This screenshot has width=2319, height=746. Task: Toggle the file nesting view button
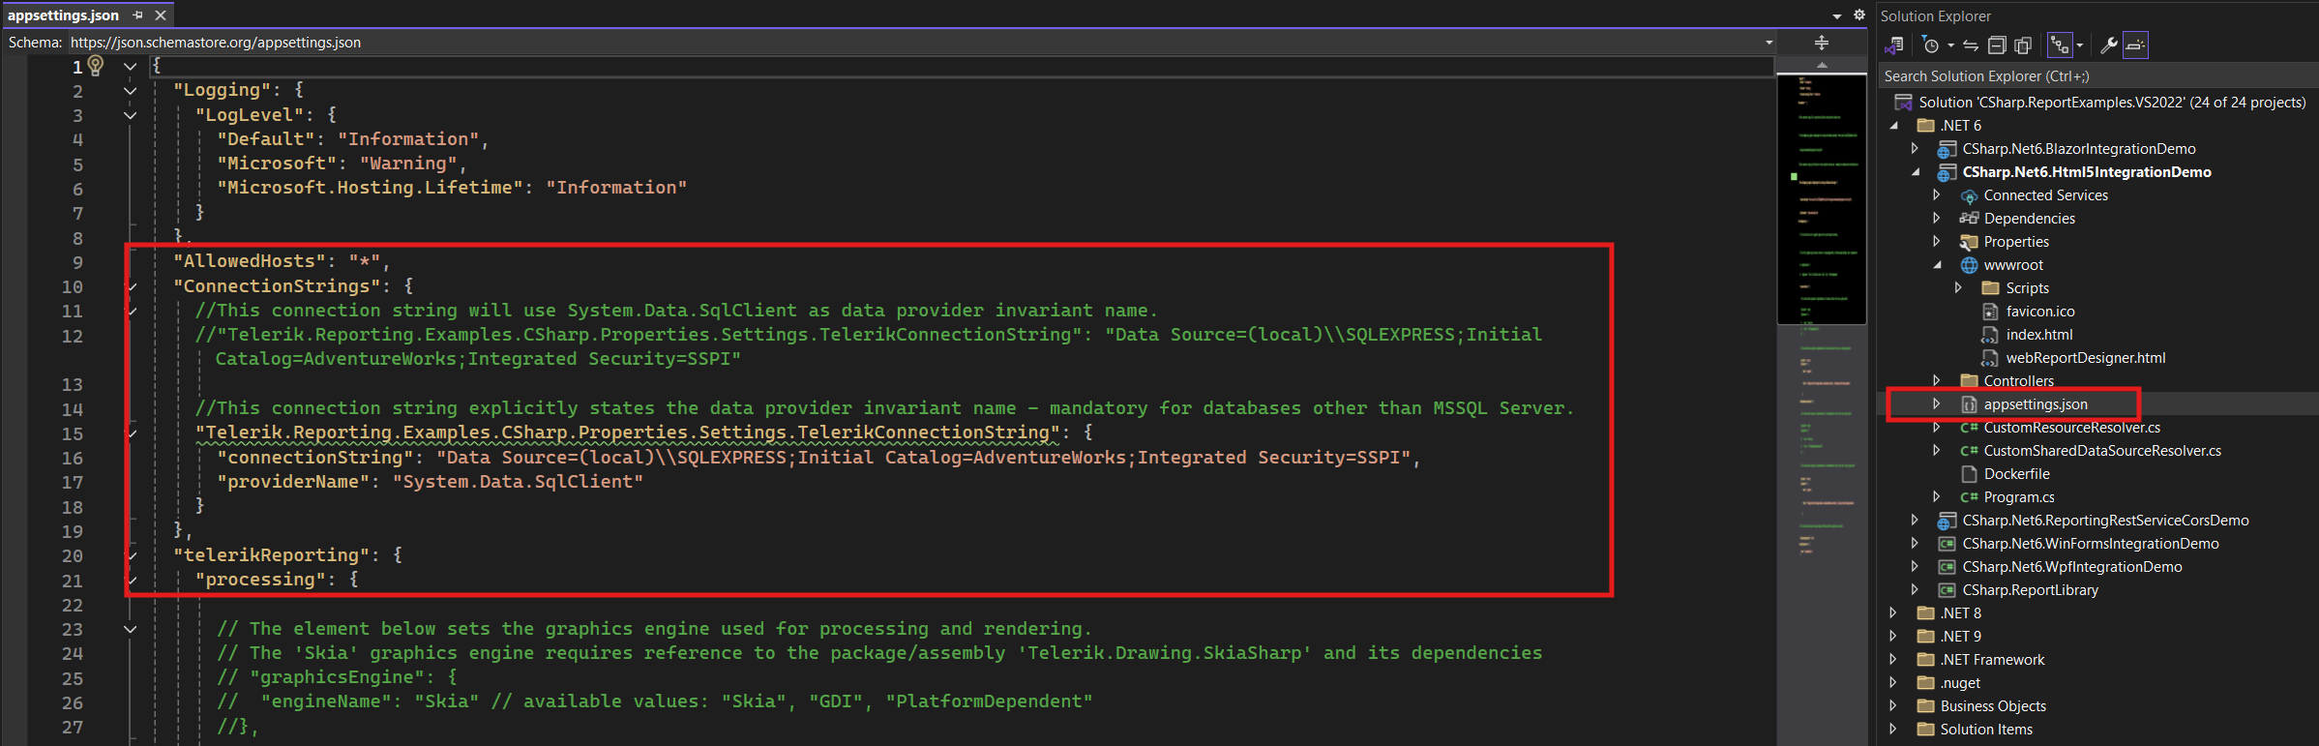(x=2059, y=45)
